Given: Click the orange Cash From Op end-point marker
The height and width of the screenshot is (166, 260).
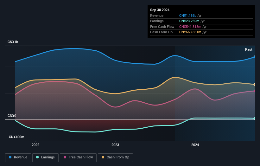Looking at the screenshot, I should click(254, 85).
